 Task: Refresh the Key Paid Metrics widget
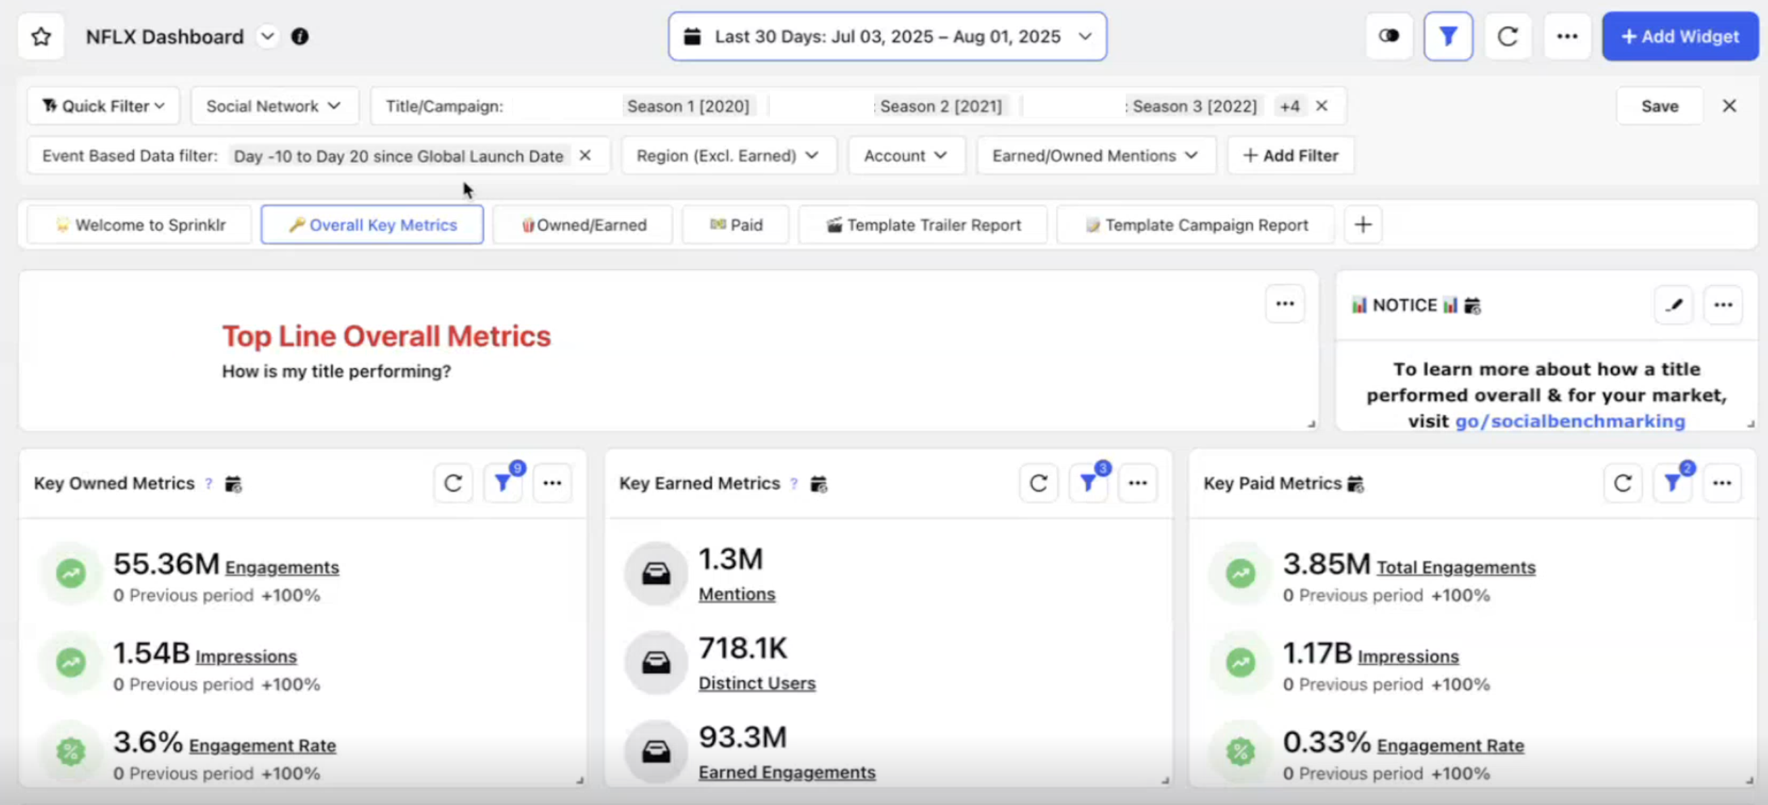click(x=1623, y=483)
